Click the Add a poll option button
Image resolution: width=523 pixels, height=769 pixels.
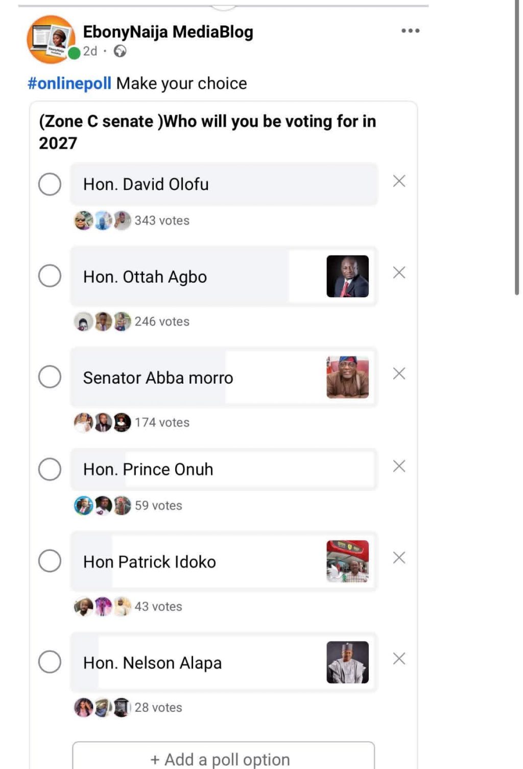tap(223, 758)
